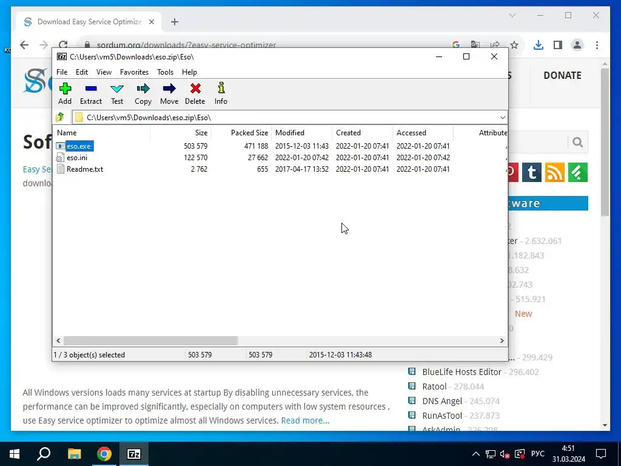Open the Windows notification center

pos(601,454)
